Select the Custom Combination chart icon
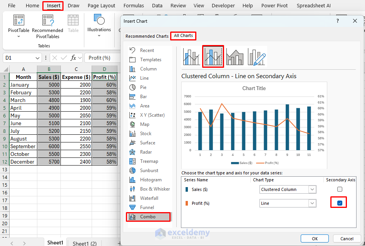 point(258,57)
